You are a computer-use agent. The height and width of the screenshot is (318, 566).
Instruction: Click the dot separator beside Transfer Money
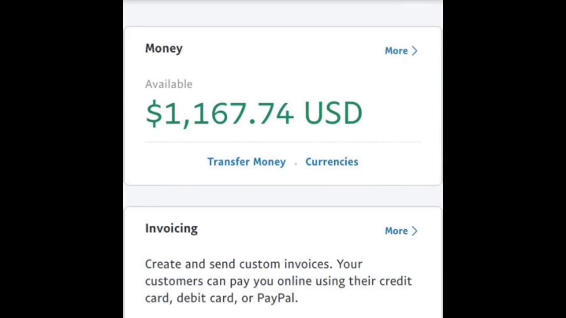tap(295, 163)
